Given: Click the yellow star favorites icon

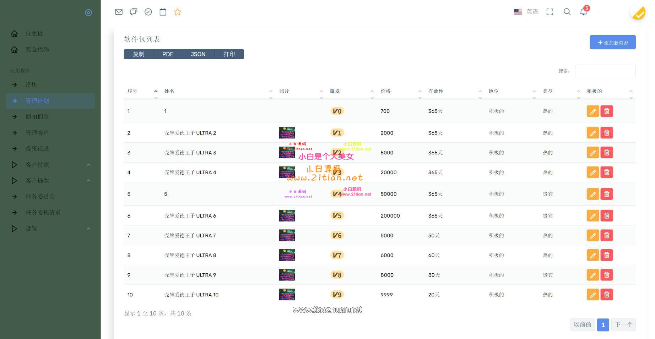Looking at the screenshot, I should click(178, 12).
